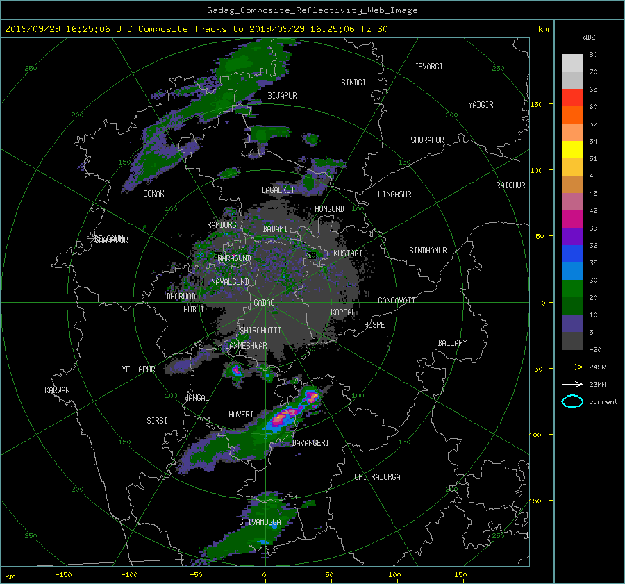The image size is (625, 584).
Task: Click the yellow 24SR arrow legend icon
Action: point(572,367)
